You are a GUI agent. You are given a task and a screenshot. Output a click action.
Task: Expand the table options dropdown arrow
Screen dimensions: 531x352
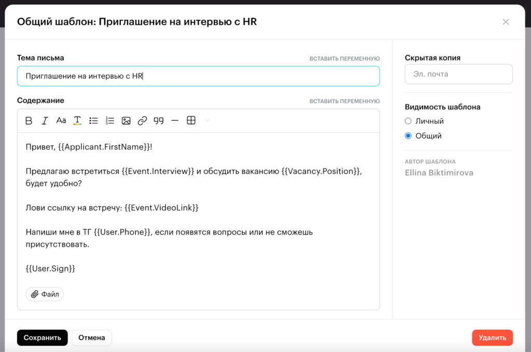207,121
